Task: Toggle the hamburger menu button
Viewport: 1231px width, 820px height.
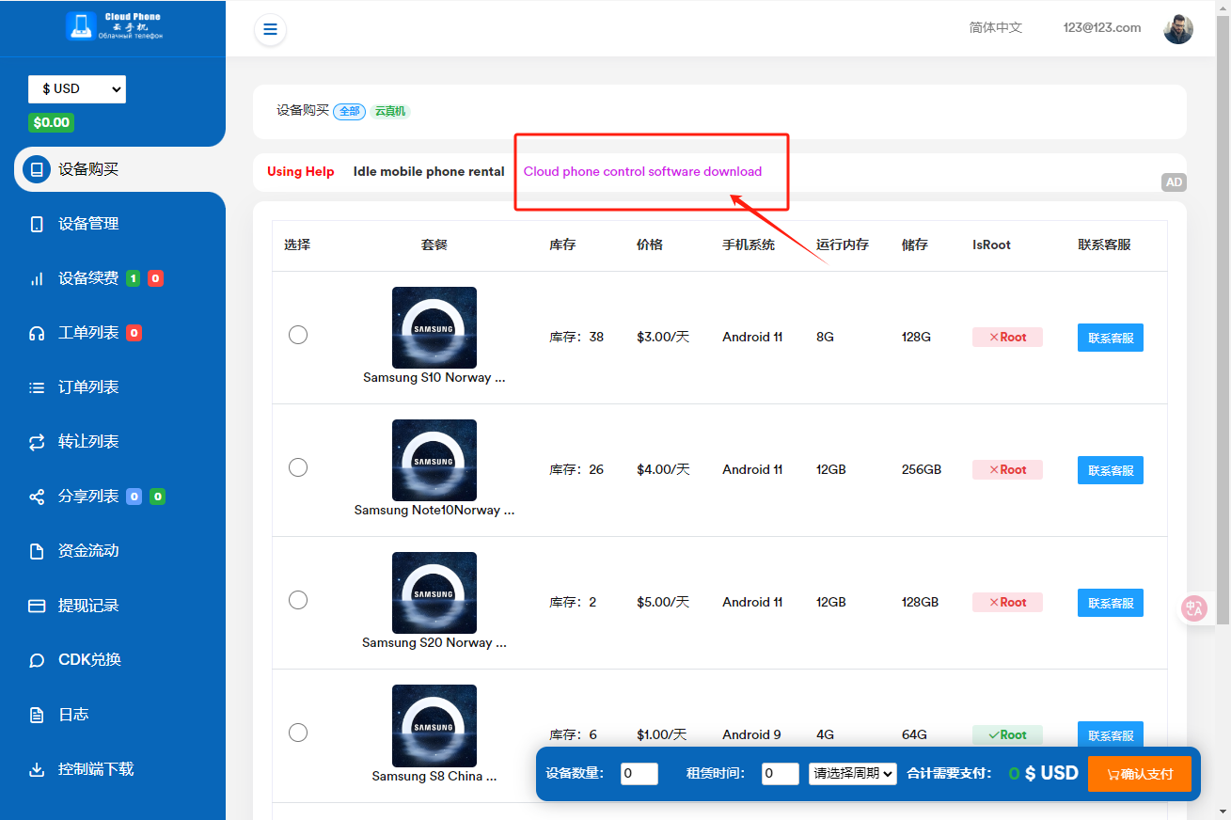Action: tap(270, 29)
